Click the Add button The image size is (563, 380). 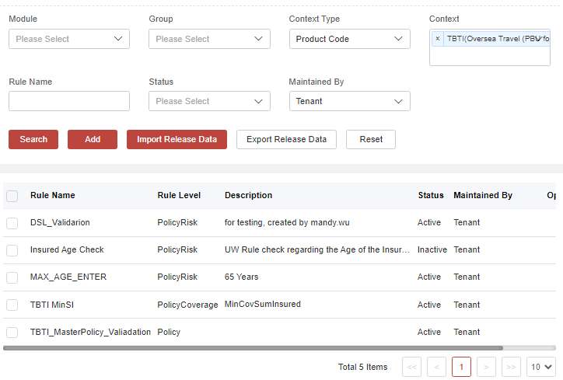[93, 139]
